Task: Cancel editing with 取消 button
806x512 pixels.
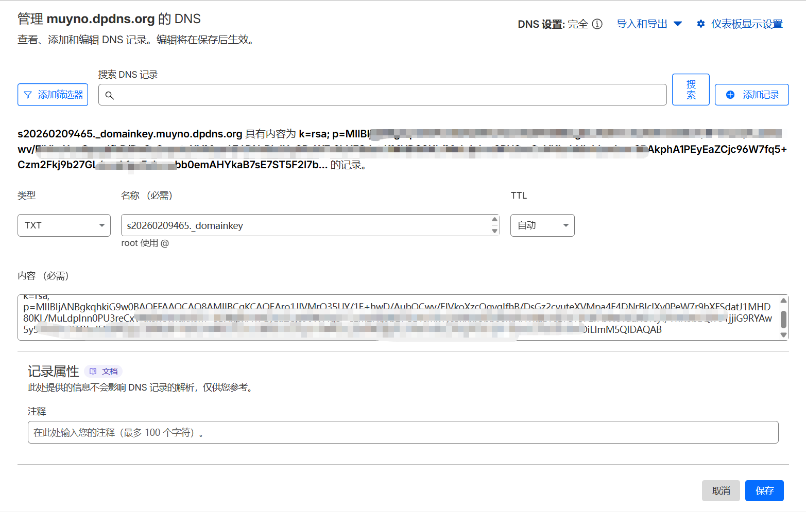Action: tap(721, 491)
